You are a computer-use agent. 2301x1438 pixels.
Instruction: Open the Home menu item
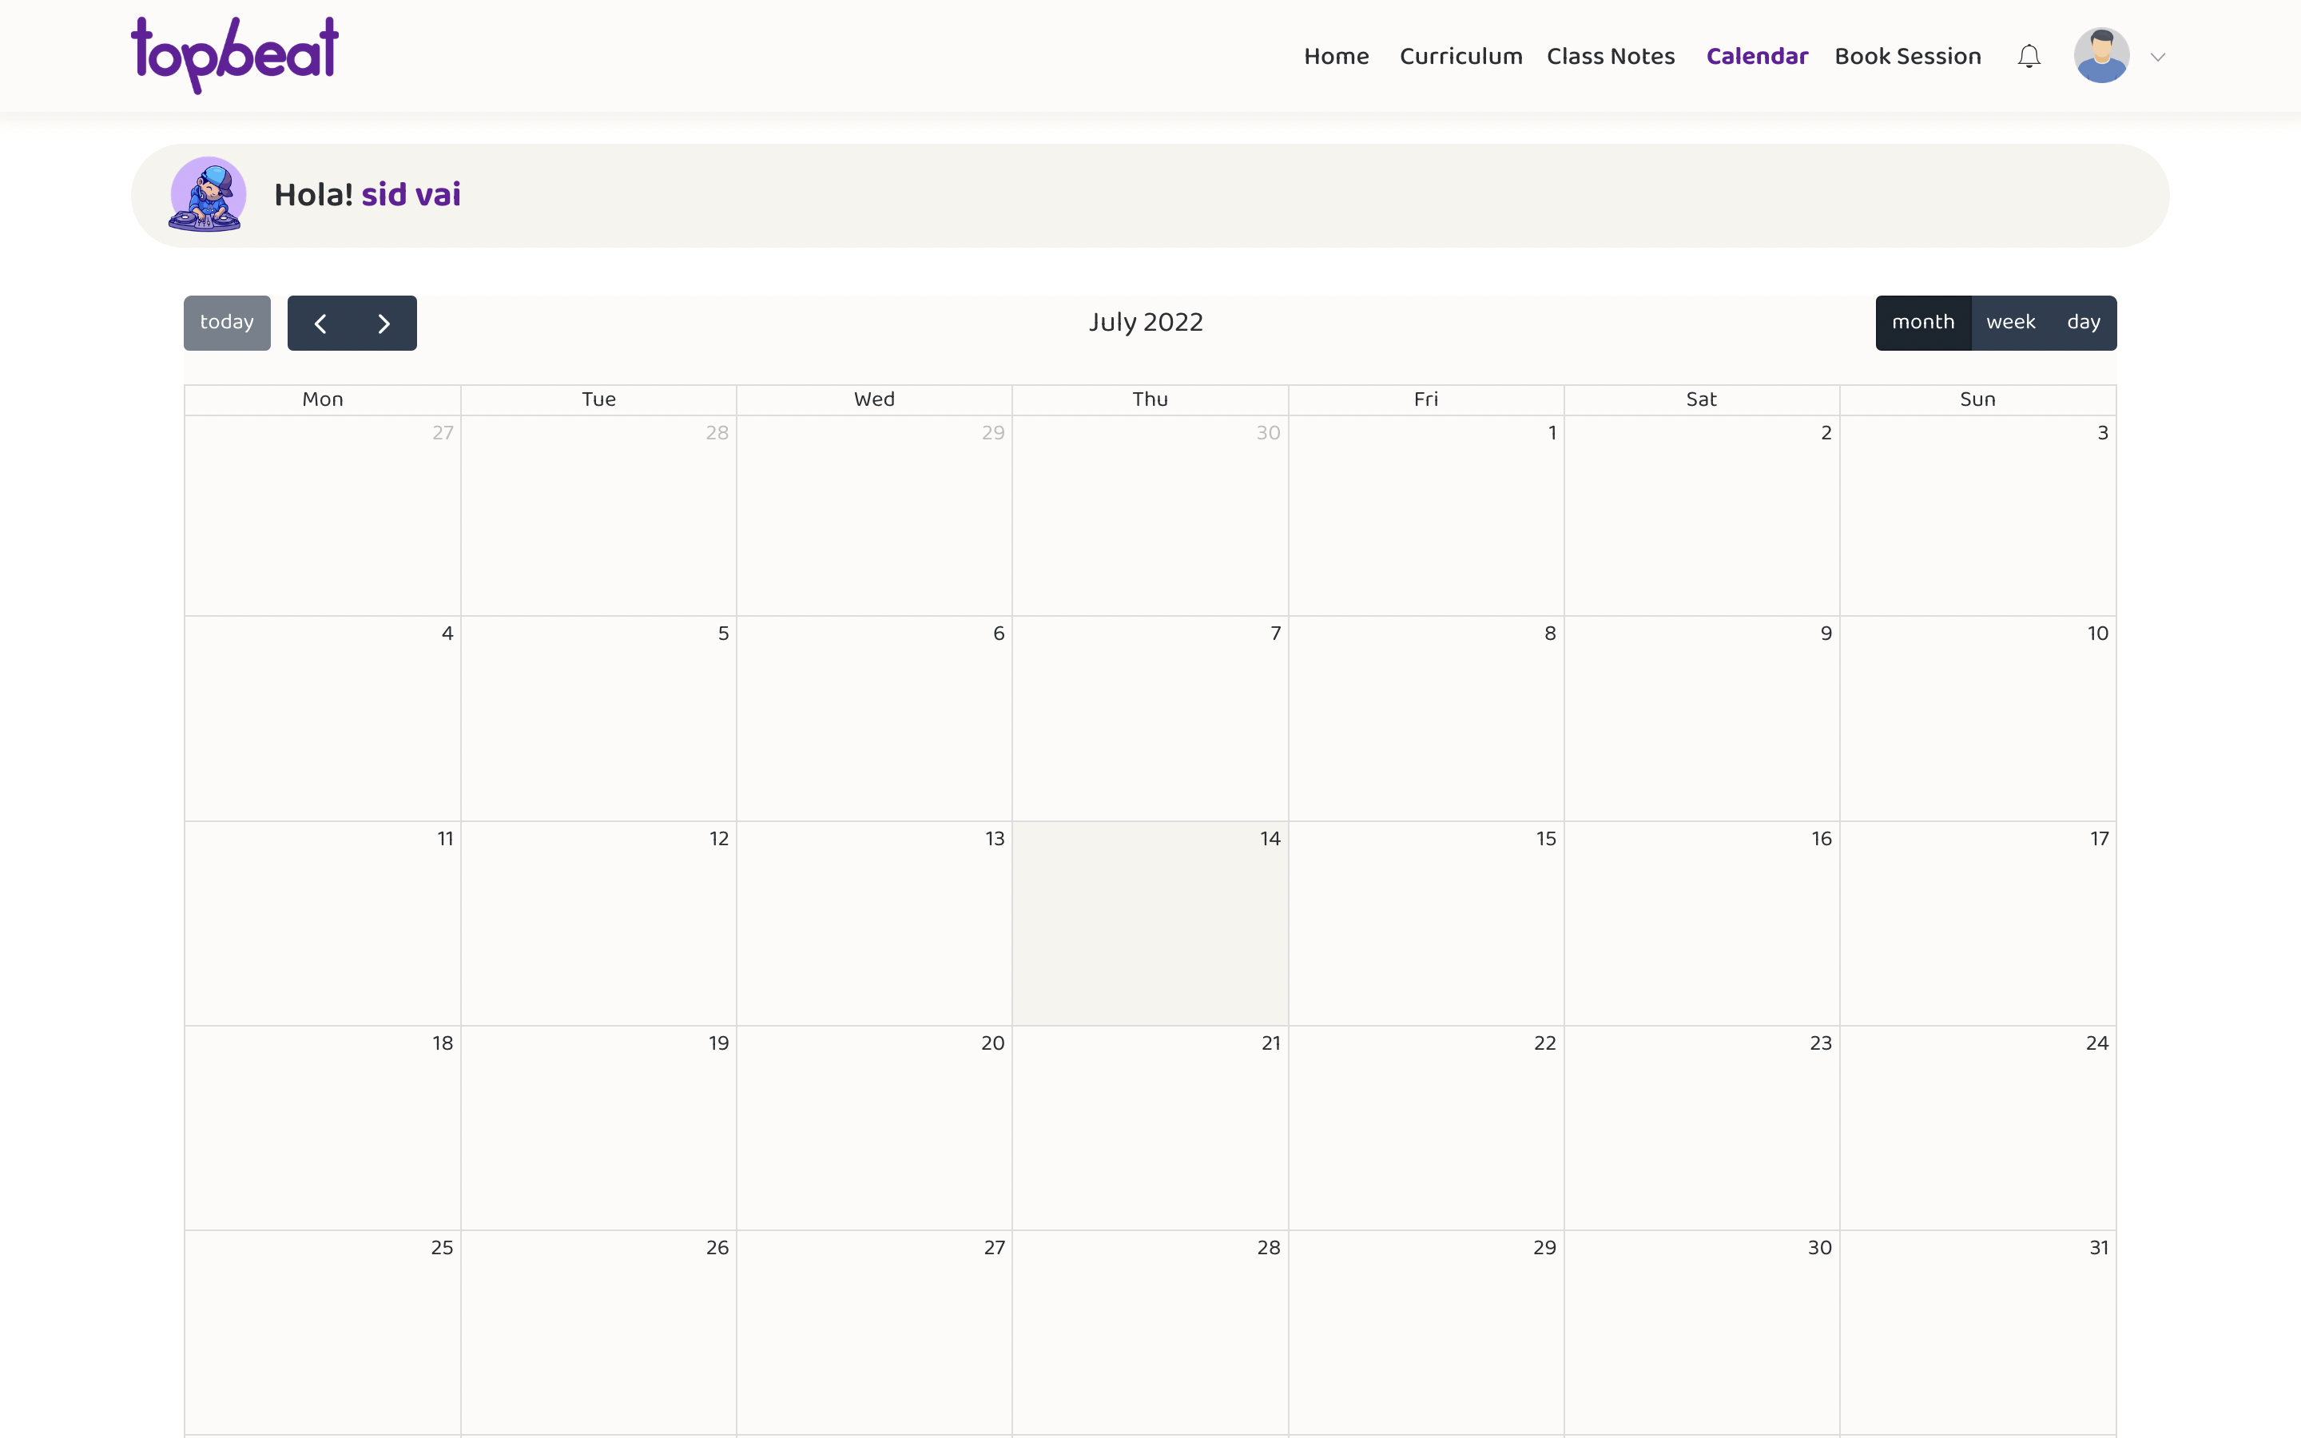[1336, 57]
